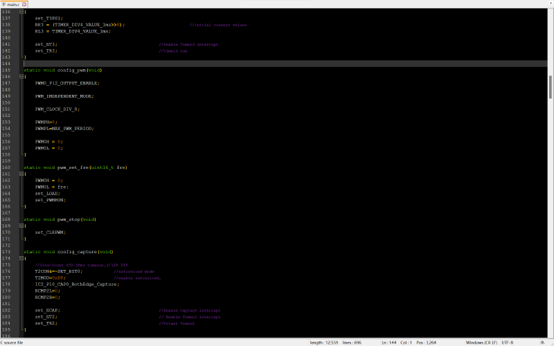Viewport: 554px width, 346px height.
Task: Click 'length : 12,559' in status bar
Action: point(323,343)
